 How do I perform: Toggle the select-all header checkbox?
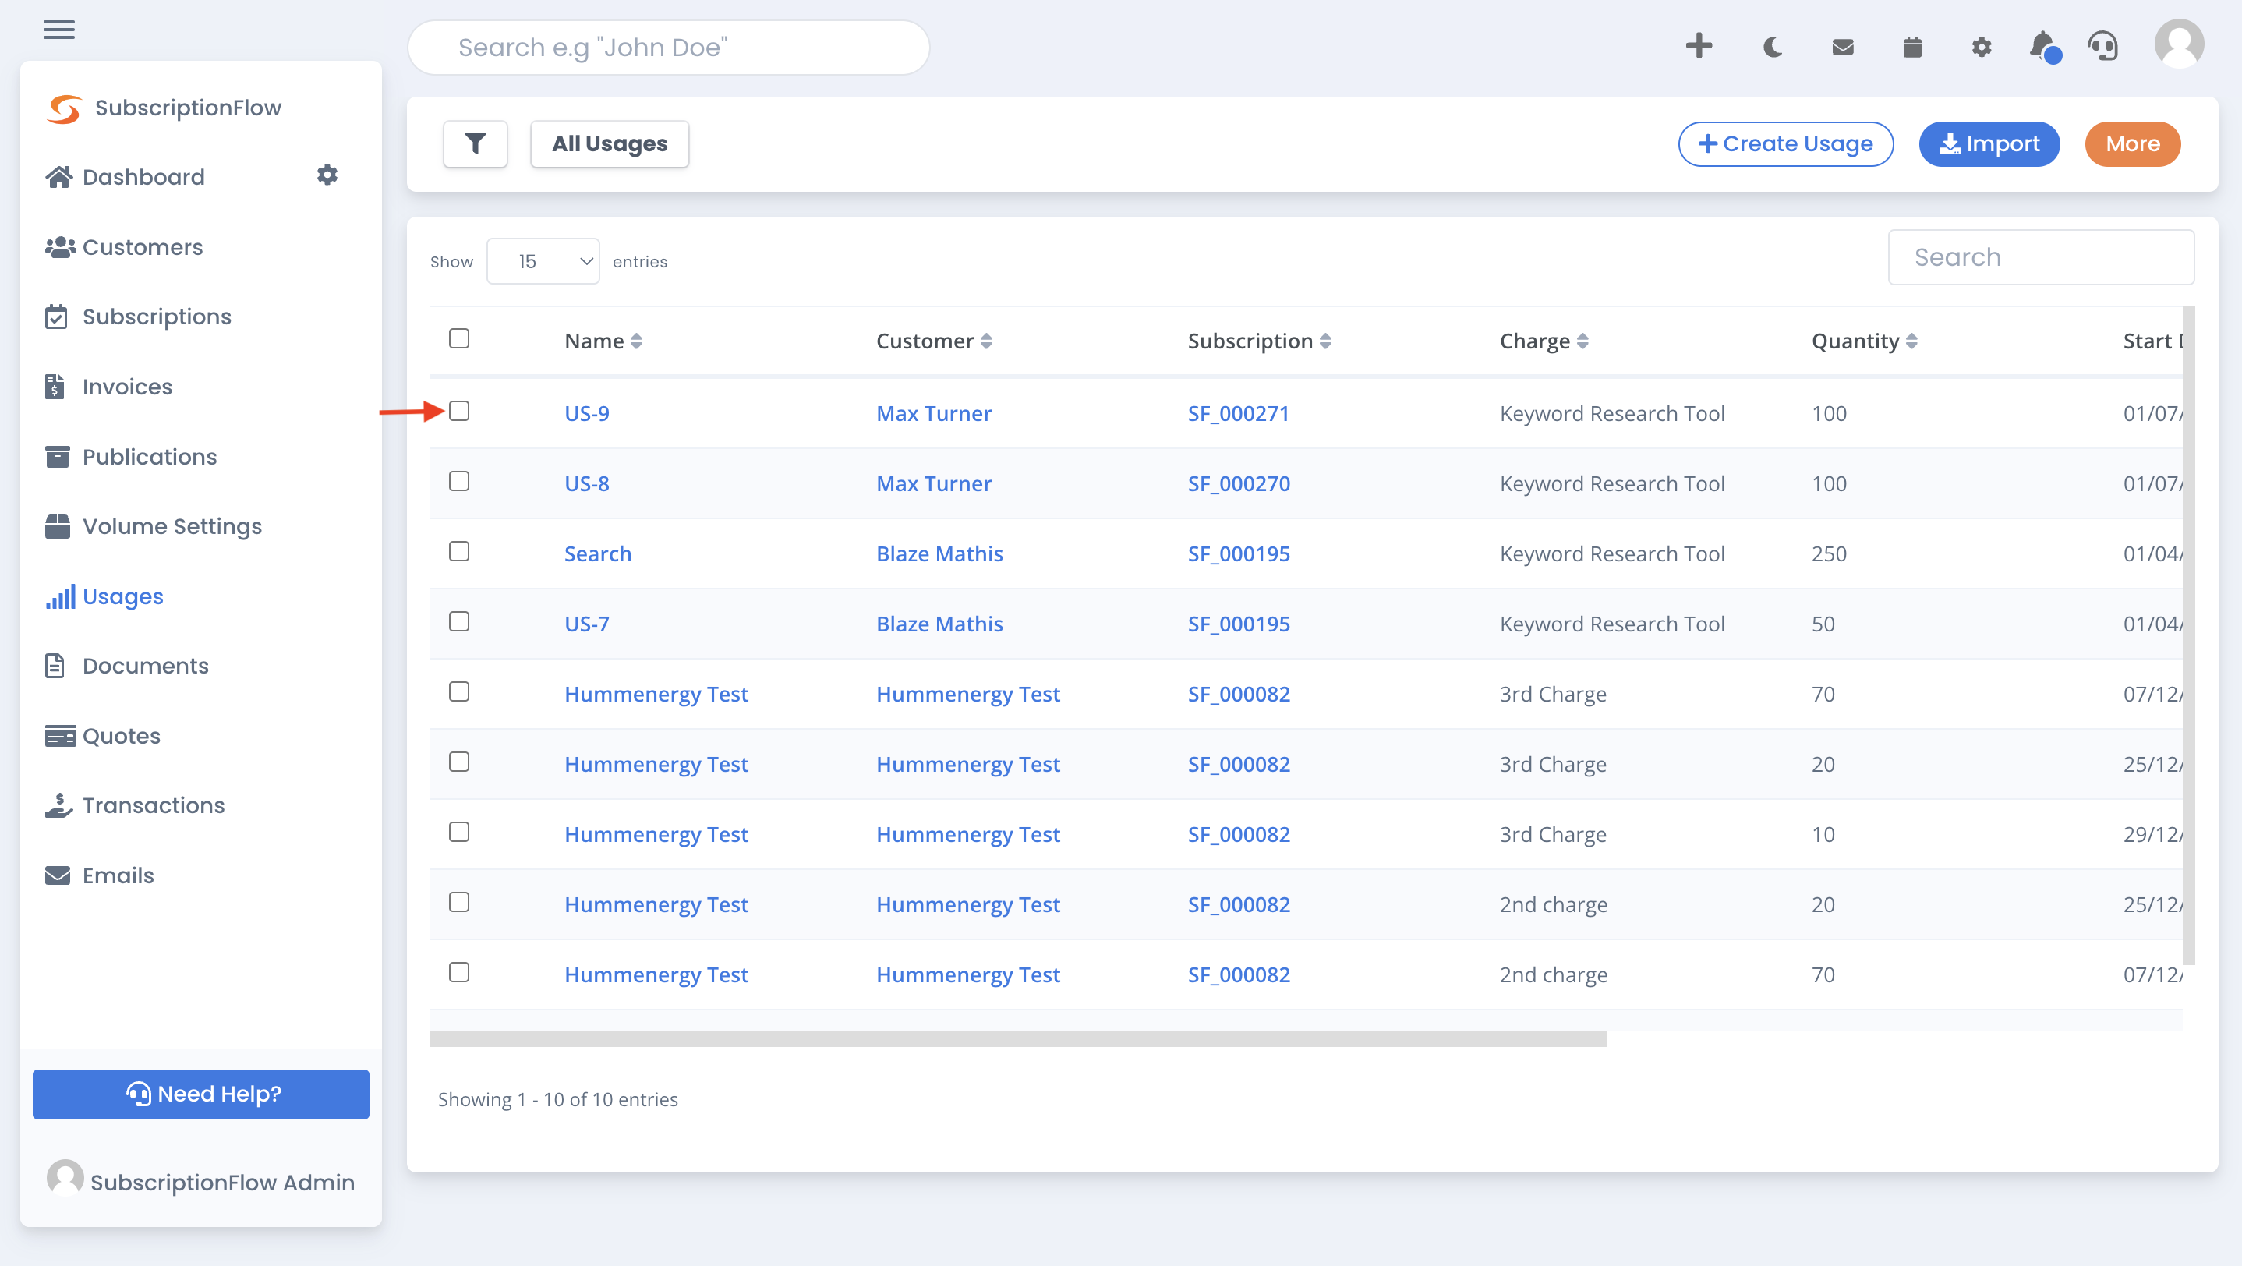tap(458, 338)
